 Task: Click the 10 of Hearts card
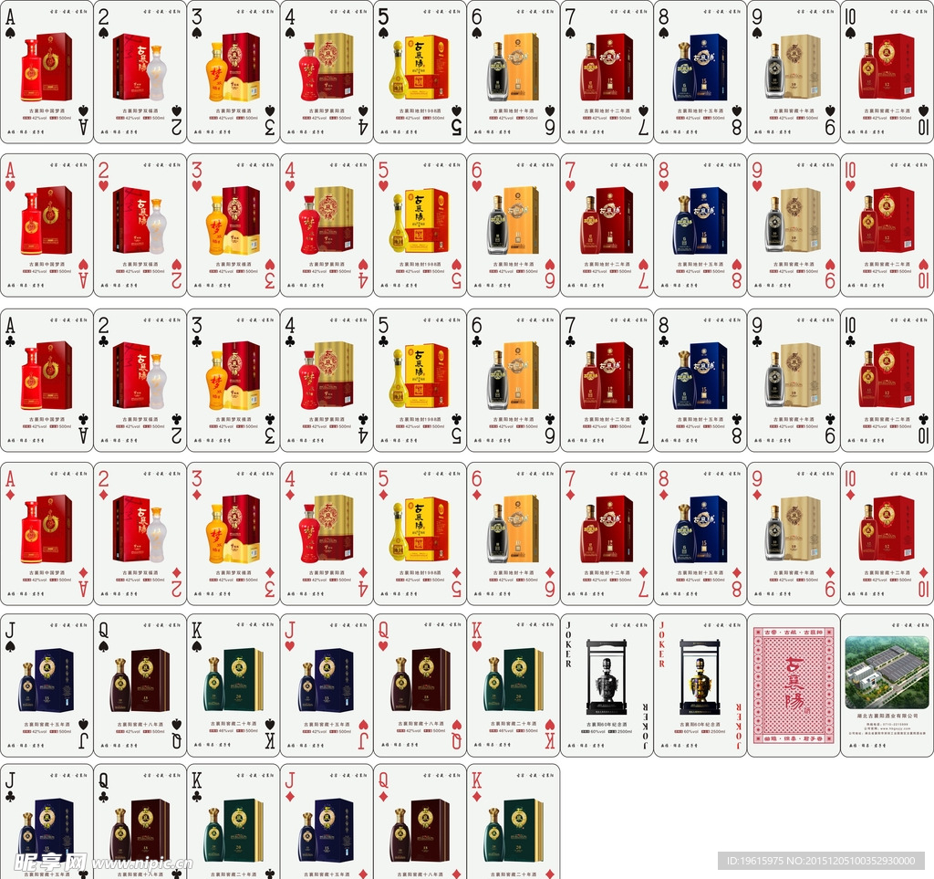[887, 225]
